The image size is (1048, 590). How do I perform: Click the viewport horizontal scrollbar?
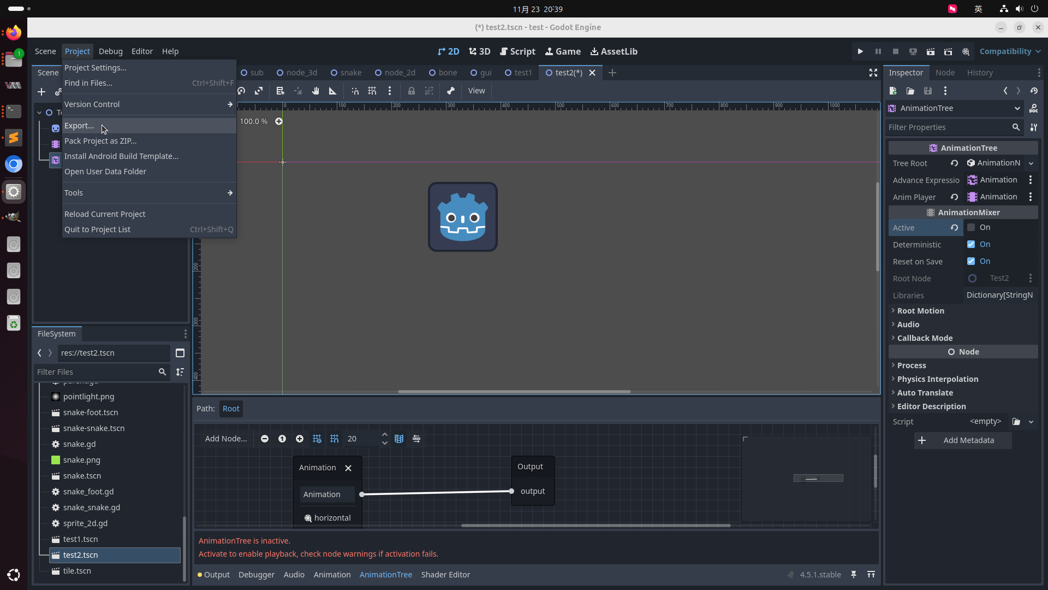(x=514, y=392)
